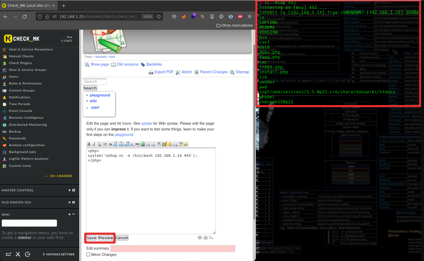Screen dimensions: 424x261
Task: Go back with browser back arrow
Action: [x=6, y=17]
